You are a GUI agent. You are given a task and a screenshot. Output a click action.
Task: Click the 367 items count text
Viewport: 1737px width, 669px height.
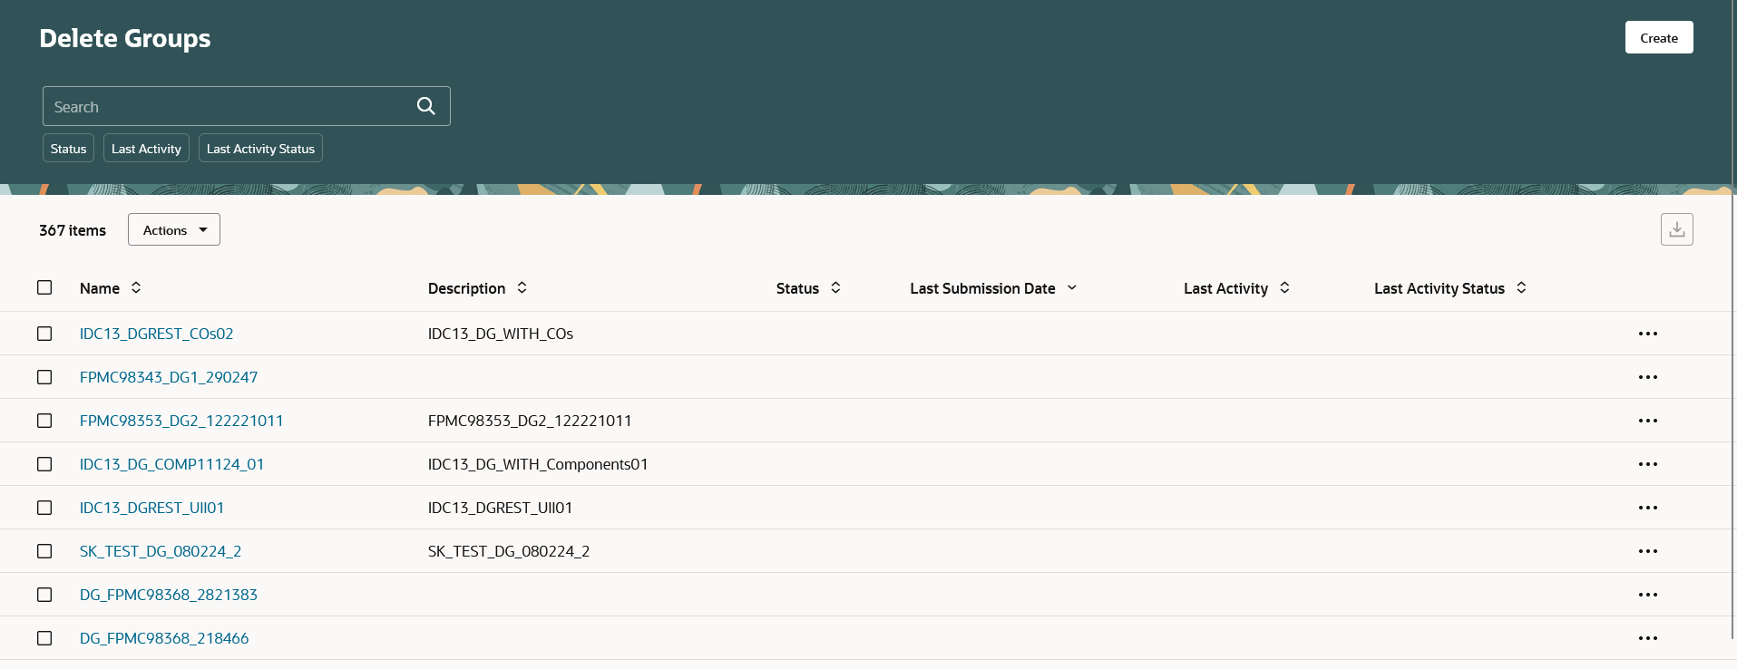(73, 230)
